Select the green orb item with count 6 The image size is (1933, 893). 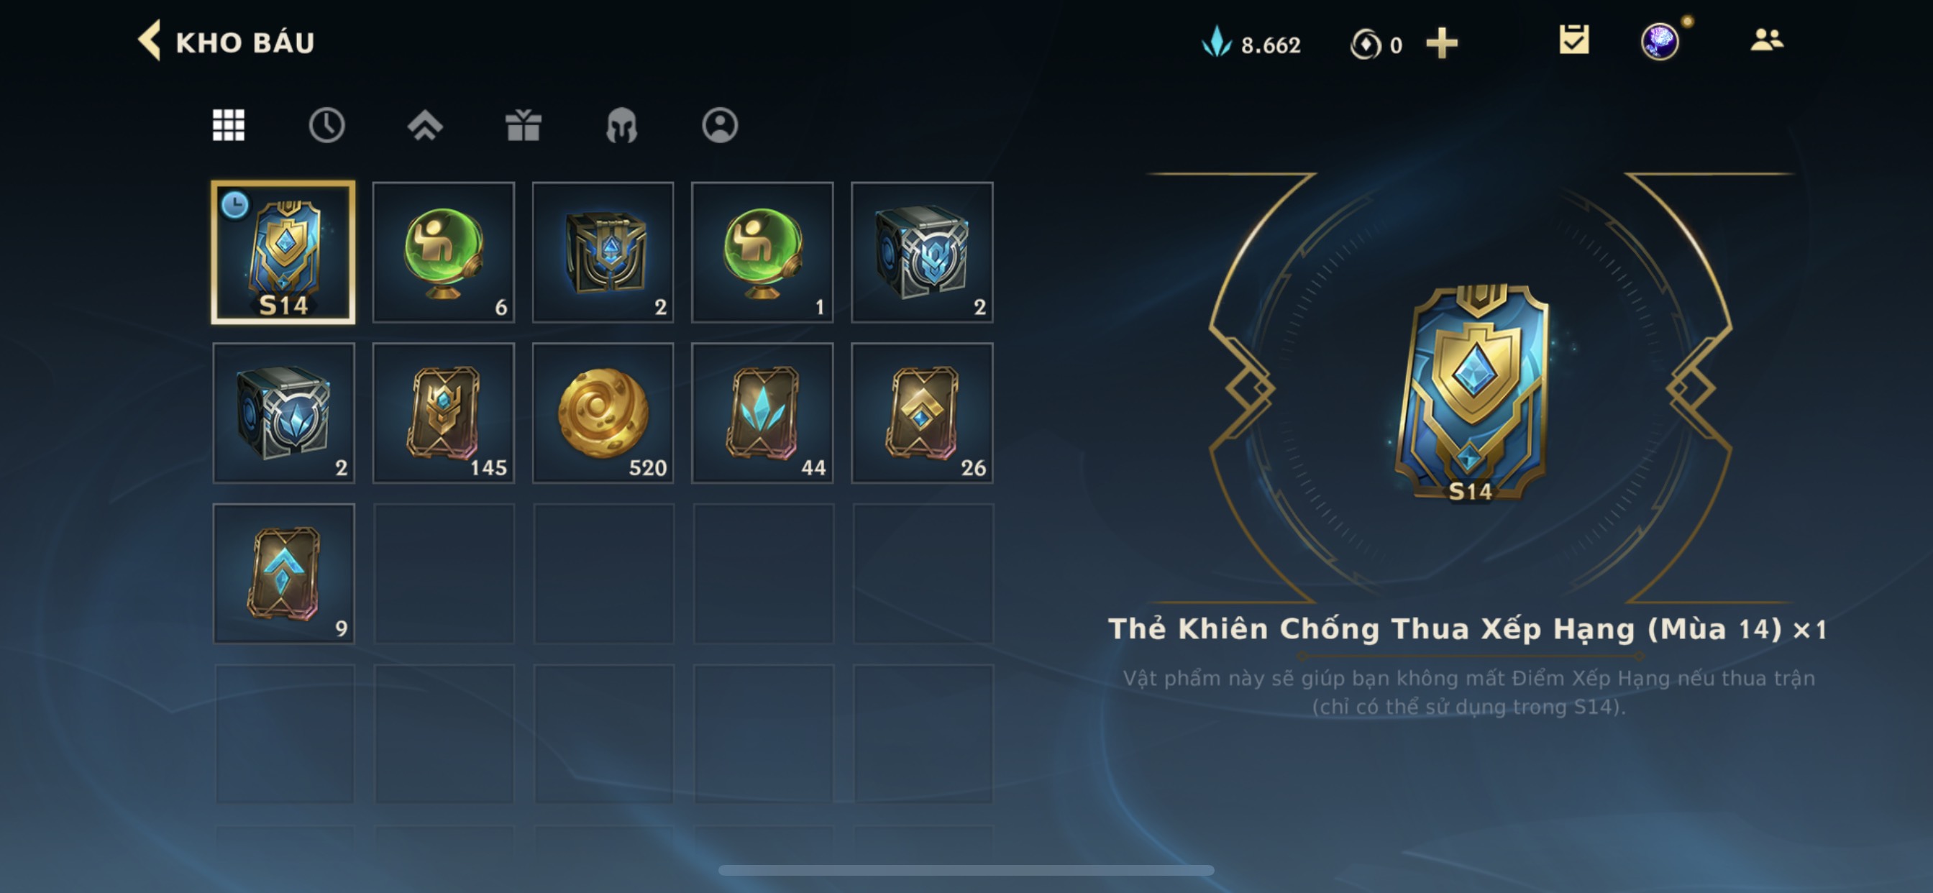(444, 252)
